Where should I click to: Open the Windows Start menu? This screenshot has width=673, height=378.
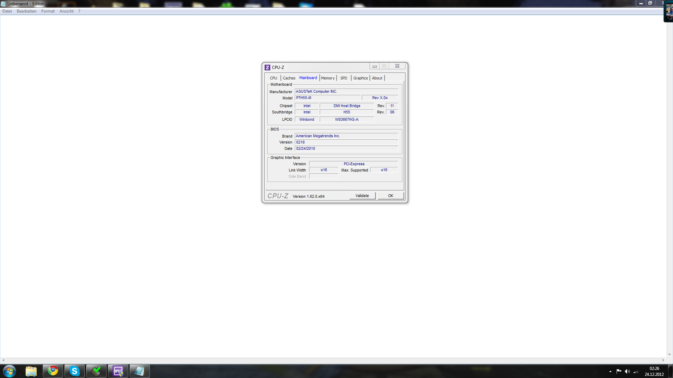[x=9, y=371]
